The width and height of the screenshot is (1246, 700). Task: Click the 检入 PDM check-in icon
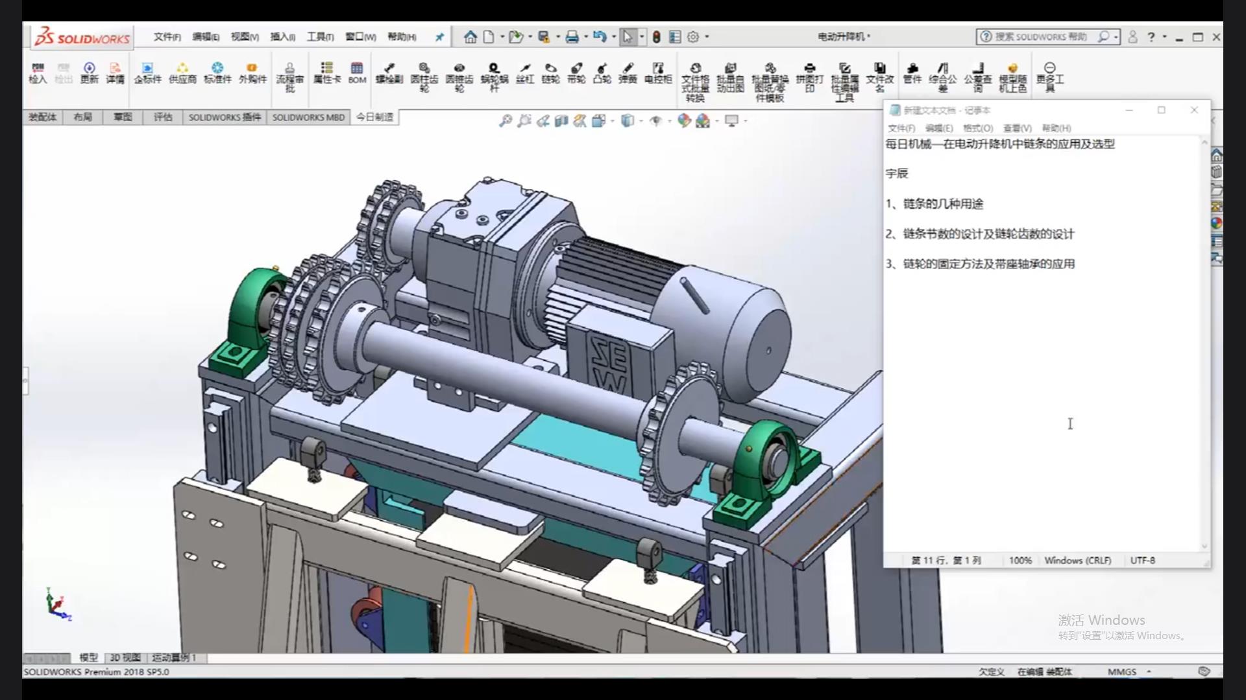coord(38,73)
